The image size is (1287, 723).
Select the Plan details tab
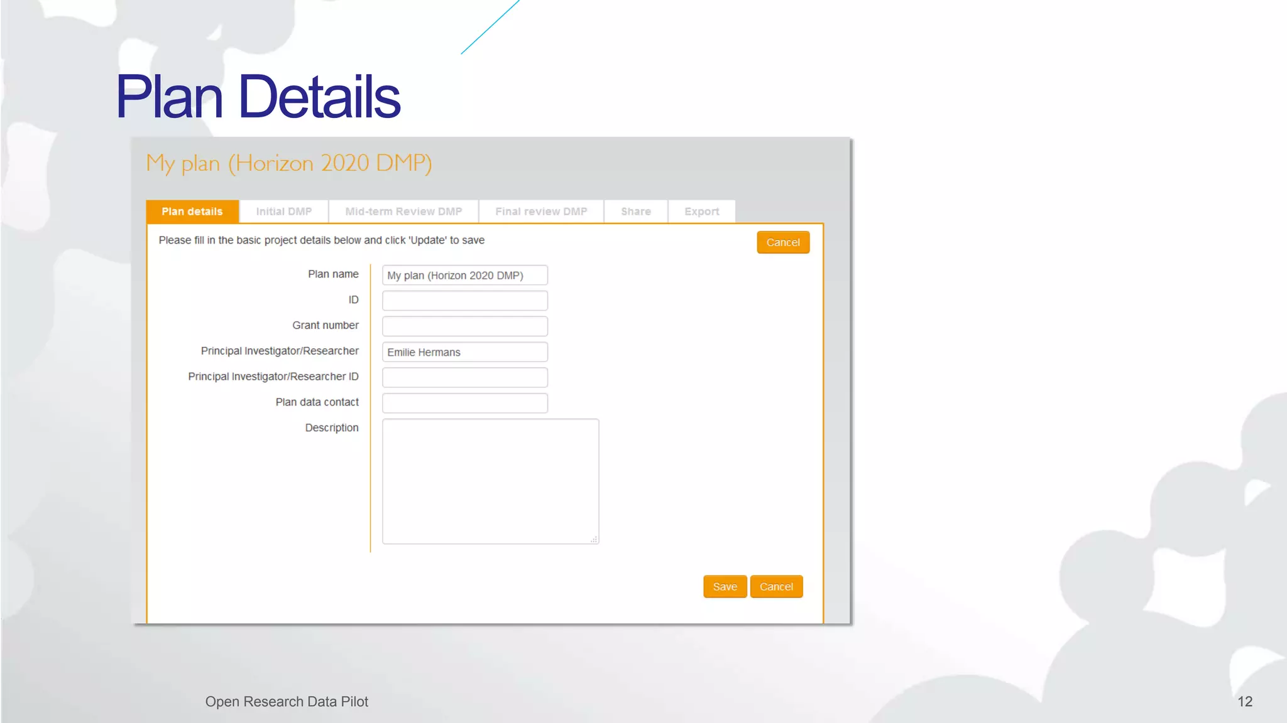coord(192,212)
